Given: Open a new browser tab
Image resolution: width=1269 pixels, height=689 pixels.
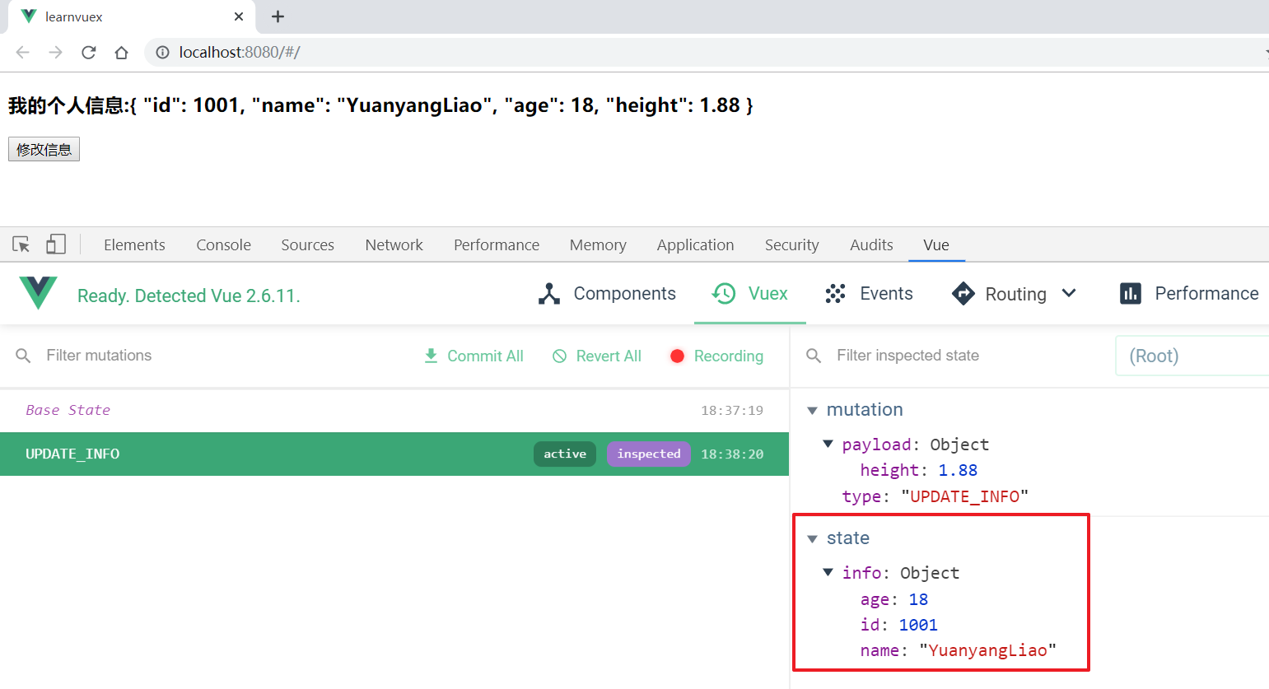Looking at the screenshot, I should [x=278, y=16].
